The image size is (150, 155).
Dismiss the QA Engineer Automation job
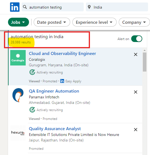click(136, 92)
